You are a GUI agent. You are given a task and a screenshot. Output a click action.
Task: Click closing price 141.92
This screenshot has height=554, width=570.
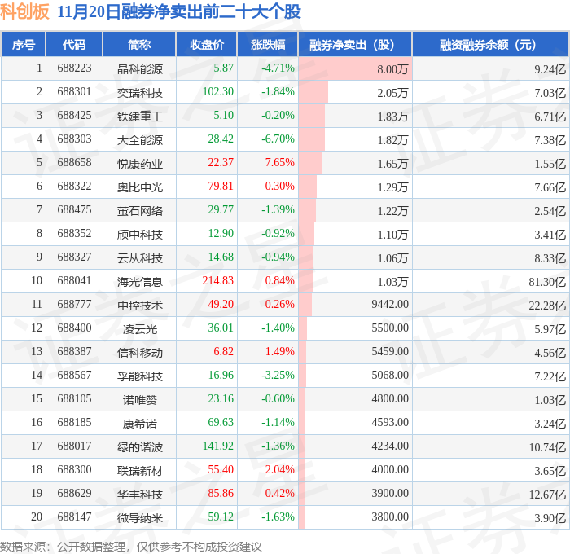pyautogui.click(x=217, y=446)
